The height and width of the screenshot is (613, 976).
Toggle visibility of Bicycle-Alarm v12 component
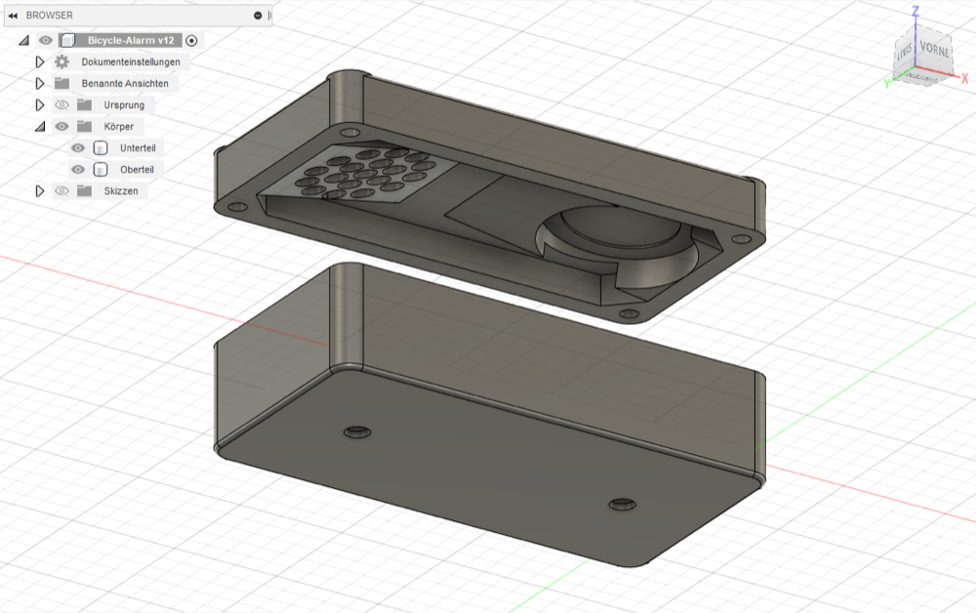46,40
